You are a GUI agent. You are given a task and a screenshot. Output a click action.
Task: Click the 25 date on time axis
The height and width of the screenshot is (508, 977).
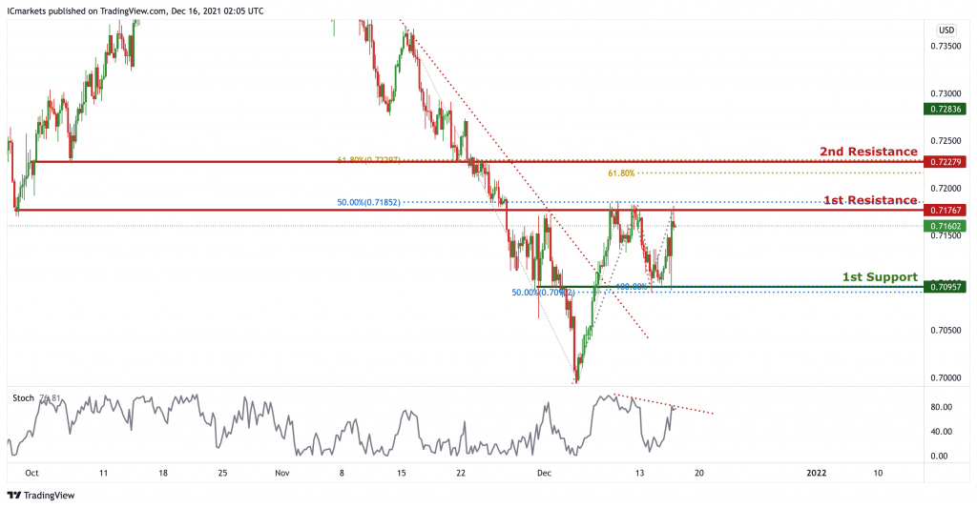pyautogui.click(x=222, y=473)
